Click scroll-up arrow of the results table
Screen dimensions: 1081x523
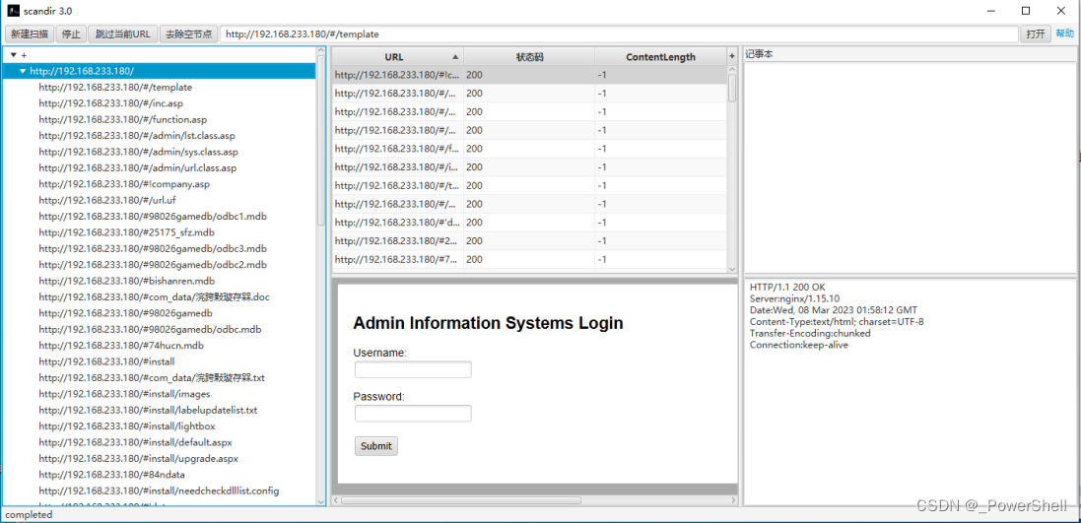point(732,70)
